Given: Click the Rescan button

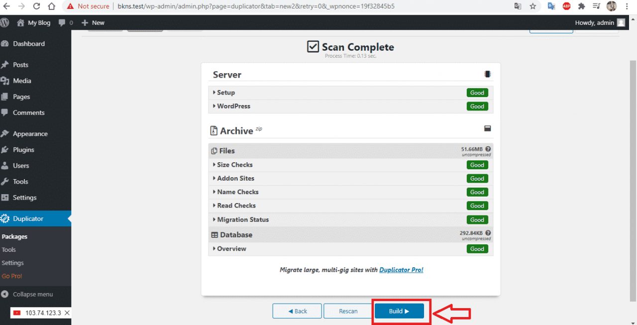Looking at the screenshot, I should click(x=348, y=311).
